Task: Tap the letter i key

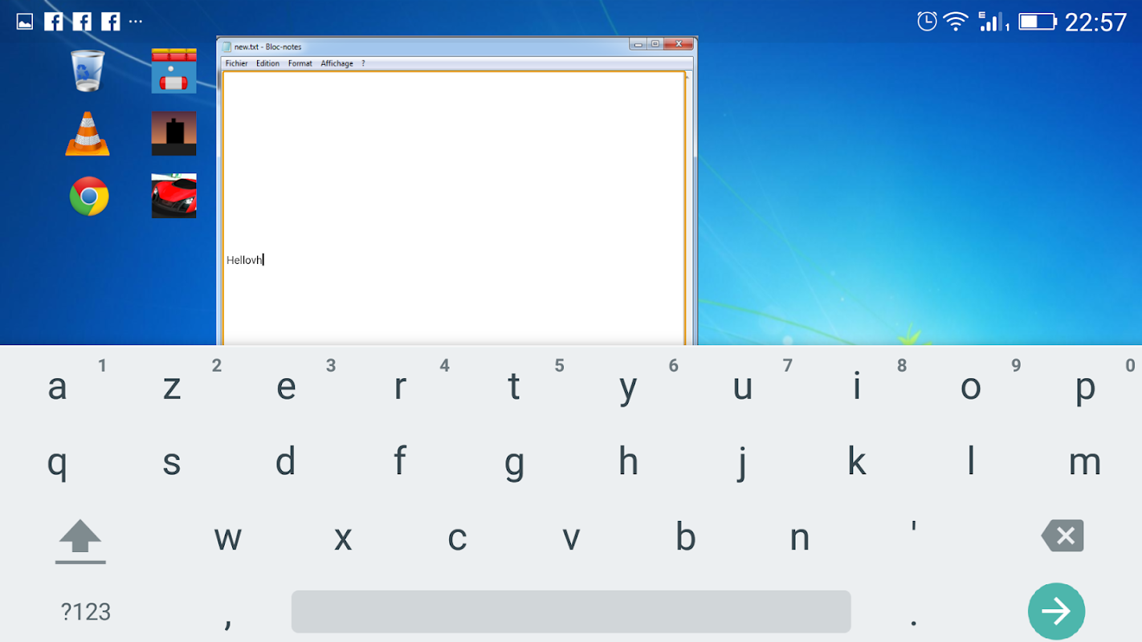Action: 857,387
